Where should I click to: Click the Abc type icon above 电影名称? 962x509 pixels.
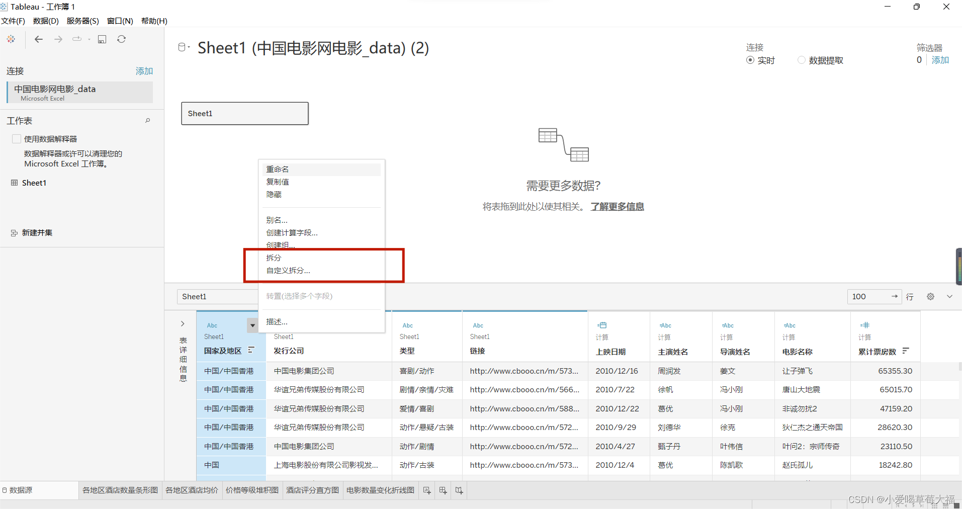point(790,325)
